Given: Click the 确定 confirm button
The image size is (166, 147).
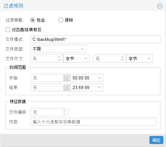Looking at the screenshot, I should pyautogui.click(x=156, y=140).
